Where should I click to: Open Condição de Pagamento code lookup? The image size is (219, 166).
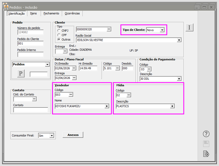click(x=149, y=69)
